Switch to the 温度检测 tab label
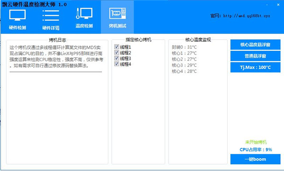The width and height of the screenshot is (284, 171). point(84,26)
